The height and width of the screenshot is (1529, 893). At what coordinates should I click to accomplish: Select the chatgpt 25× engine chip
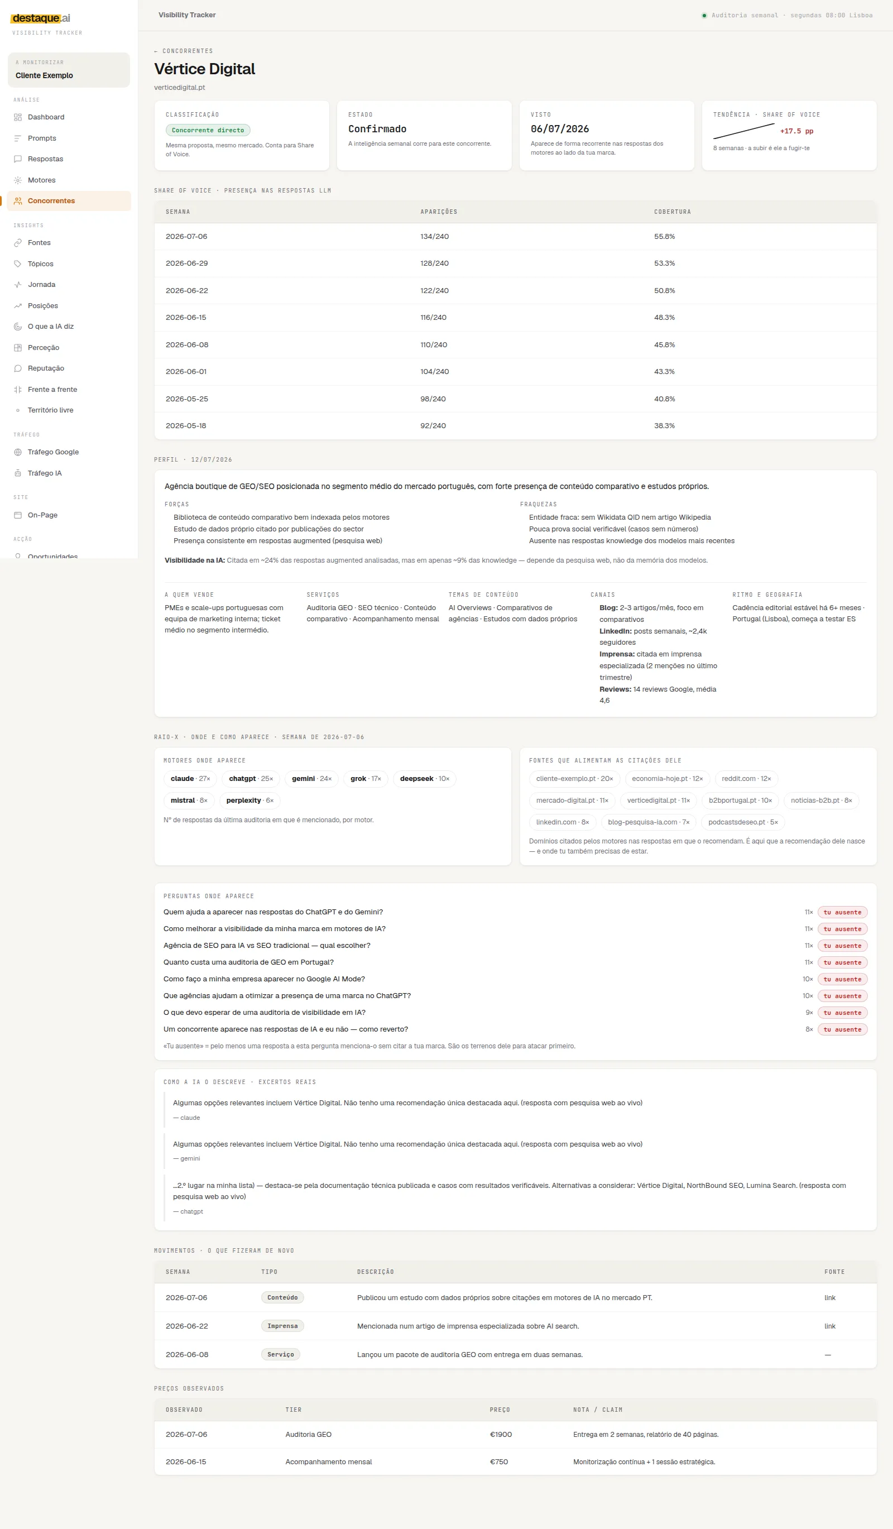[x=251, y=778]
